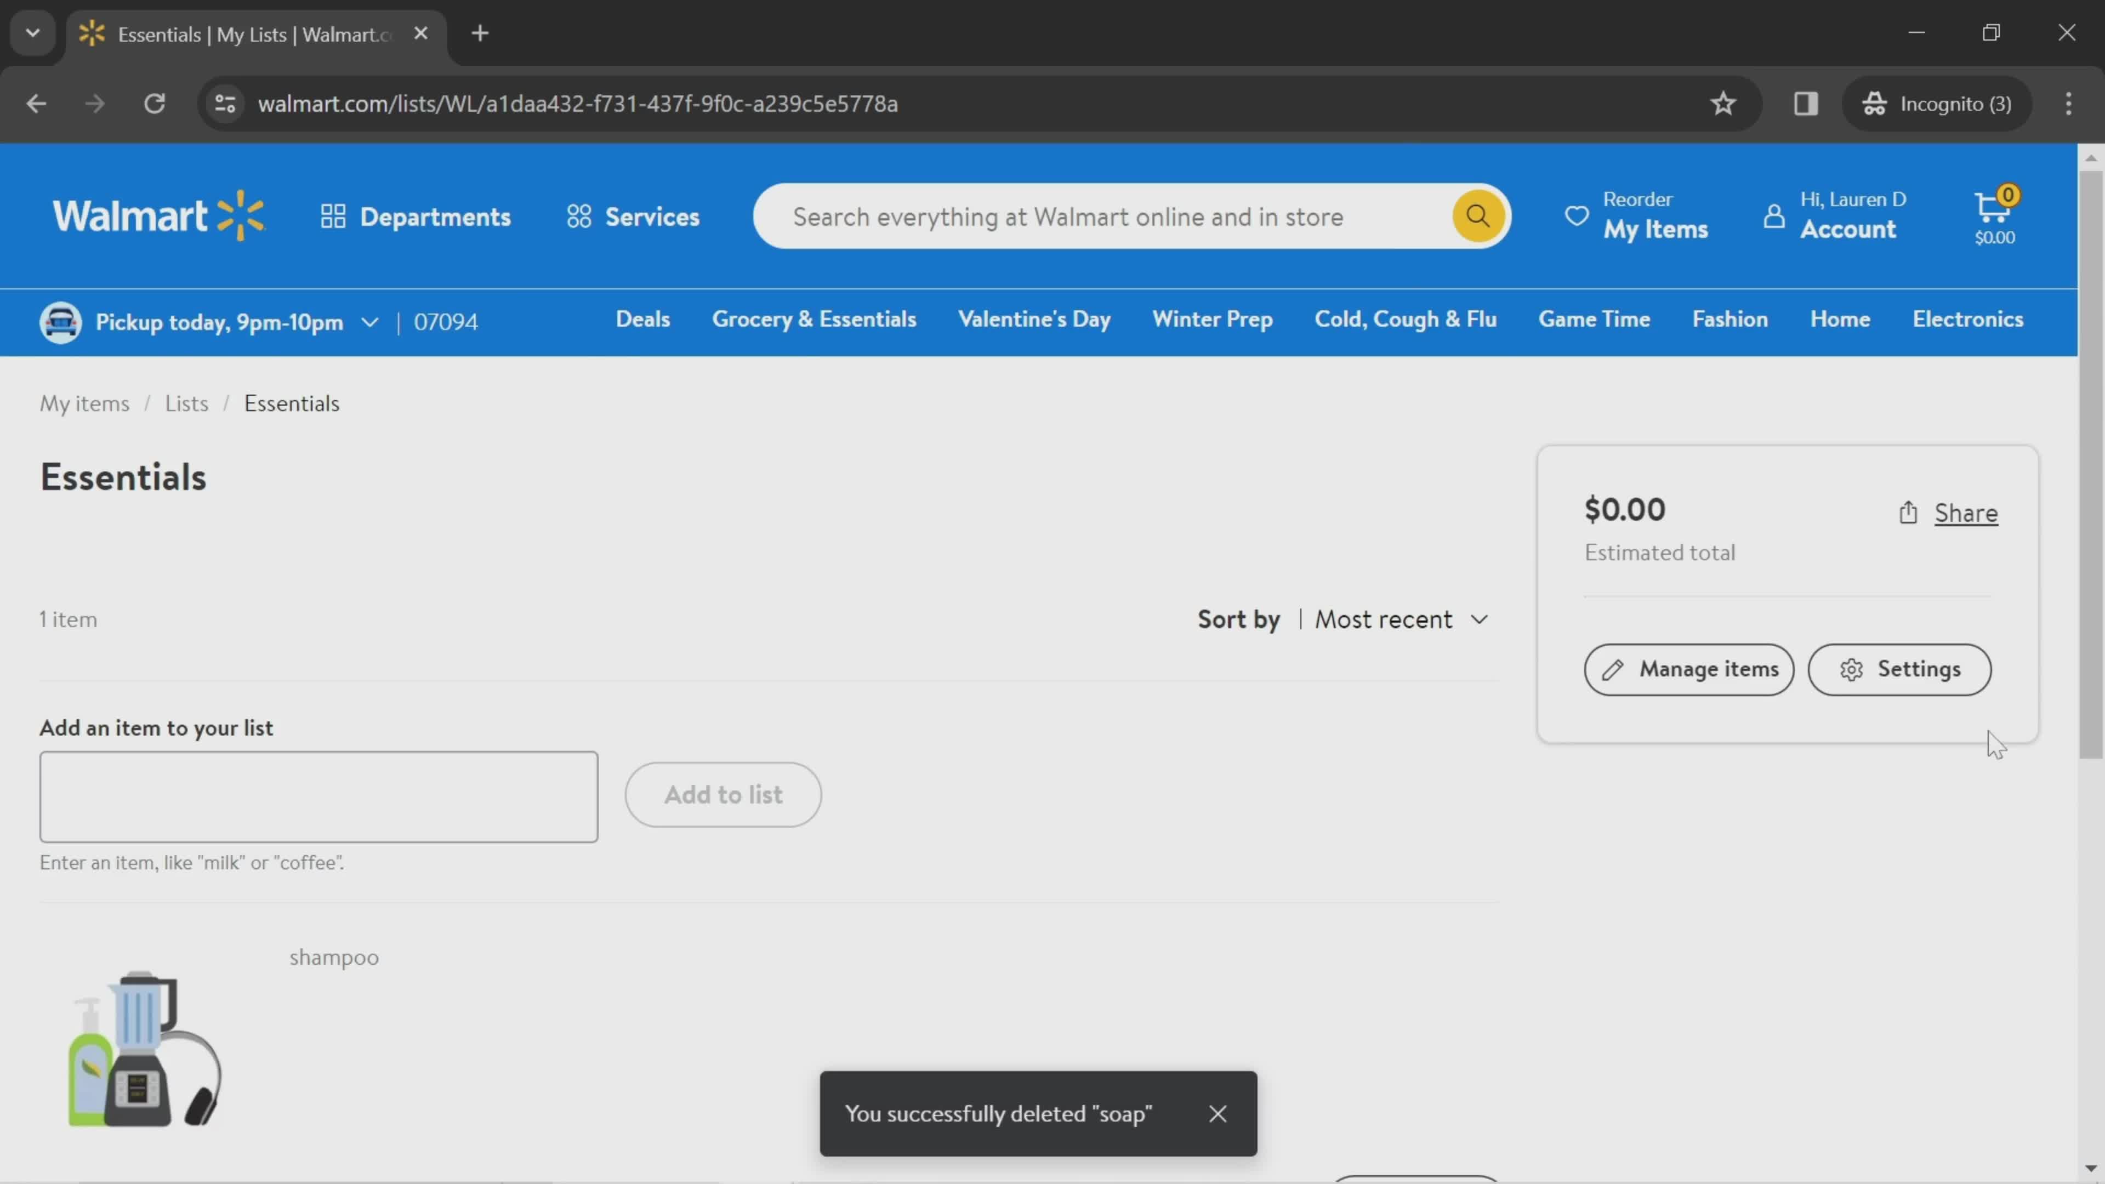Click the Essentials breadcrumb text
The image size is (2105, 1184).
pyautogui.click(x=291, y=403)
